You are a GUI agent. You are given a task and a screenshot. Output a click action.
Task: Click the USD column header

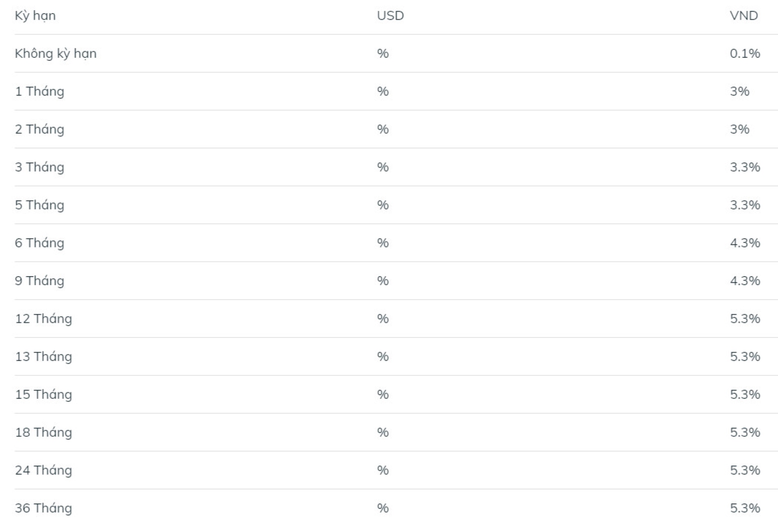(390, 16)
